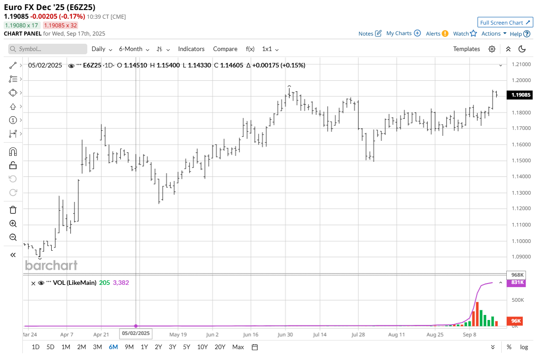The image size is (547, 361).
Task: Select the 1Y range
Action: [x=144, y=347]
